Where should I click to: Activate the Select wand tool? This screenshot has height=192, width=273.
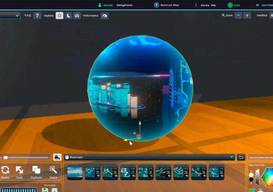click(x=53, y=172)
